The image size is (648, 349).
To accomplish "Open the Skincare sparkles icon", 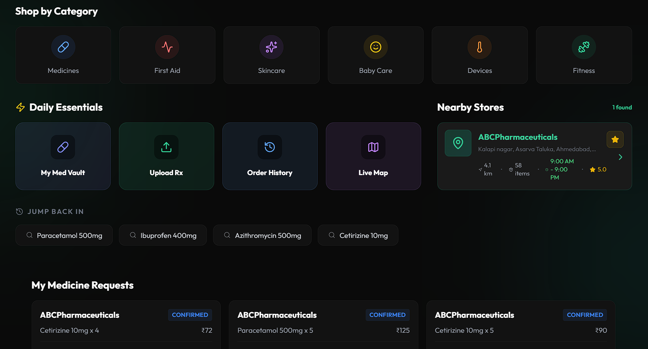I will click(x=271, y=47).
